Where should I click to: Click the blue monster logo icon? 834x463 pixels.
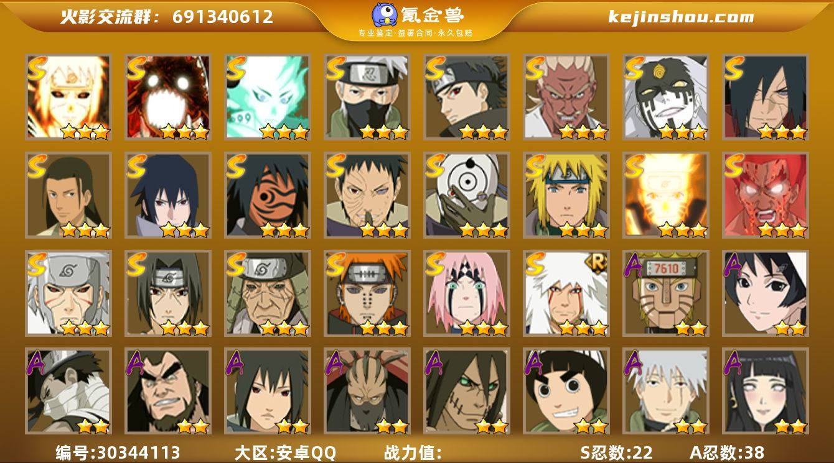click(385, 15)
